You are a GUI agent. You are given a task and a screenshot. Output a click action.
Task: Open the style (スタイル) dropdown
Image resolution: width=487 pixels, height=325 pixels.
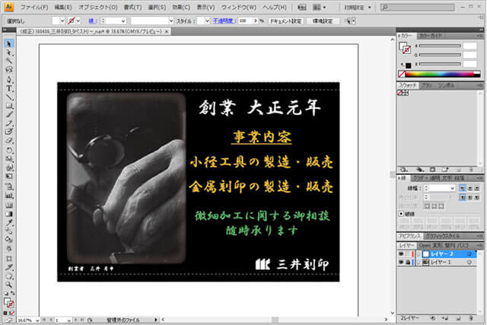(207, 21)
